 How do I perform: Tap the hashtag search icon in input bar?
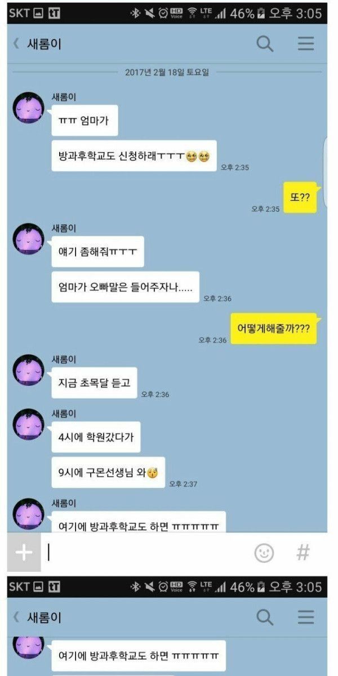tap(303, 553)
